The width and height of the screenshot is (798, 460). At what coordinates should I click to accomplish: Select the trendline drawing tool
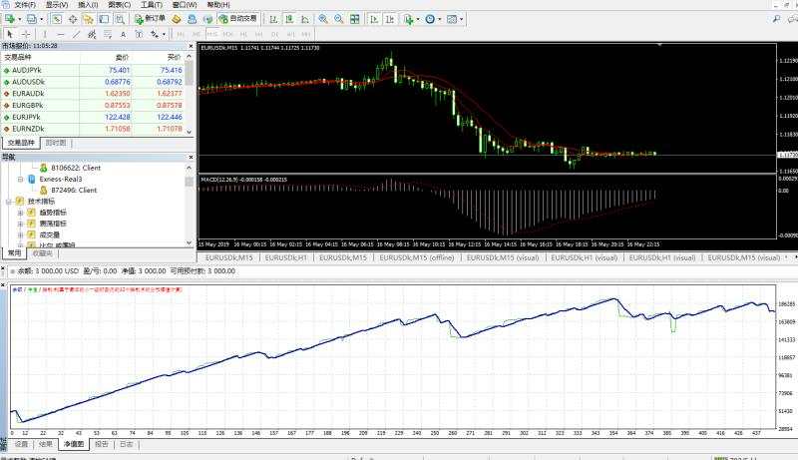click(78, 34)
